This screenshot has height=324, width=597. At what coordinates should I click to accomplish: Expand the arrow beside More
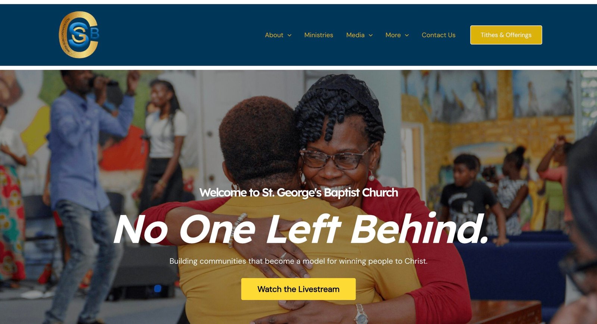(x=407, y=35)
